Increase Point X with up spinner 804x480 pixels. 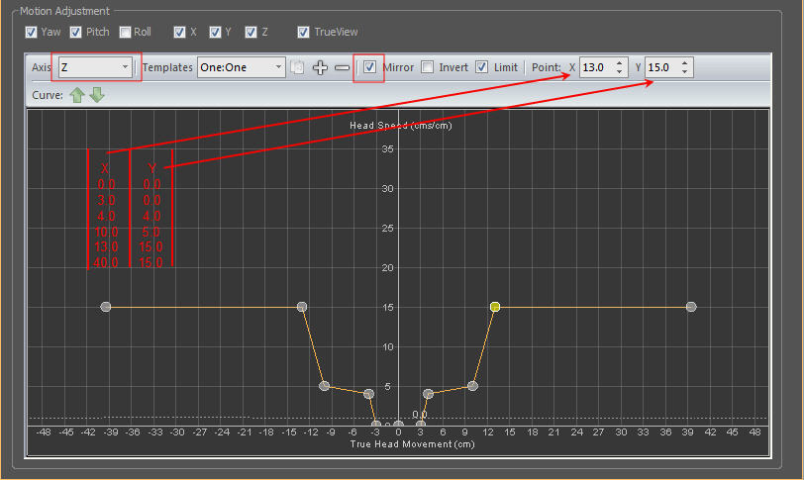[x=620, y=63]
